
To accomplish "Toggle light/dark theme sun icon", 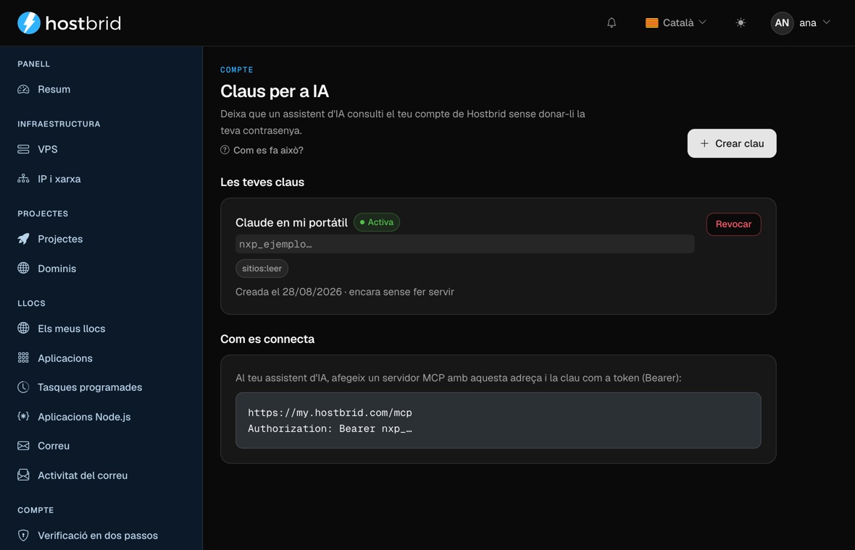I will (740, 23).
